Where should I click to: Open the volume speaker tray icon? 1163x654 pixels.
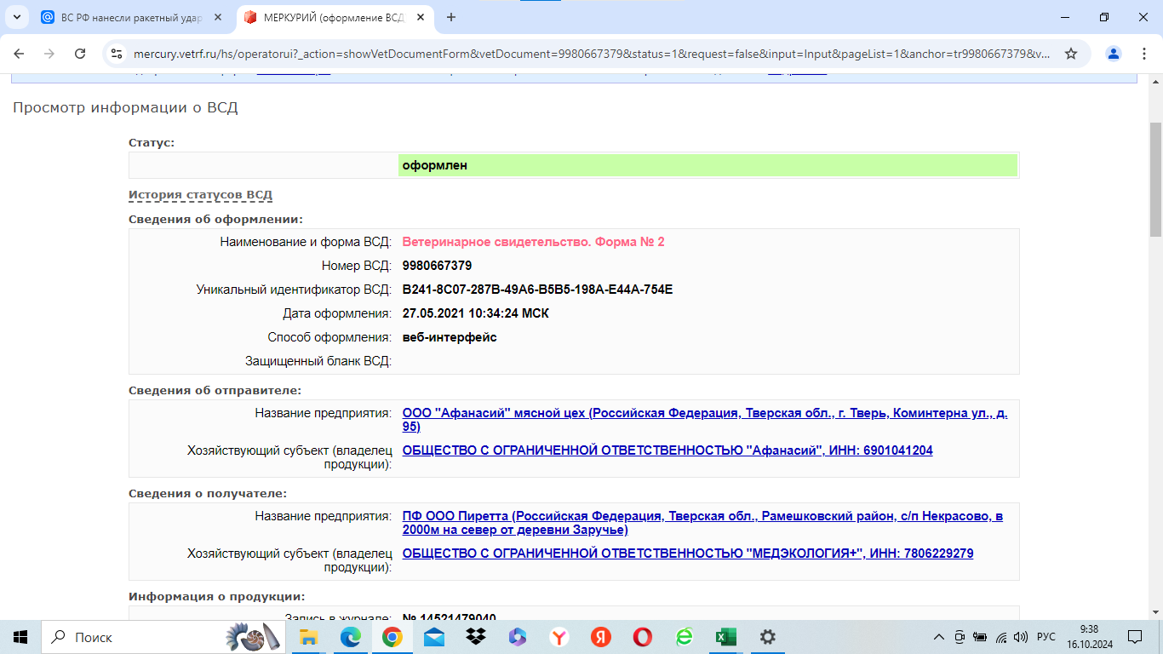pos(1021,637)
